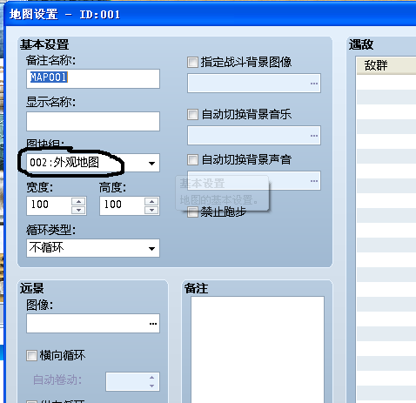Viewport: 416px width, 403px height.
Task: Increase 宽度 with the up arrow
Action: [78, 201]
